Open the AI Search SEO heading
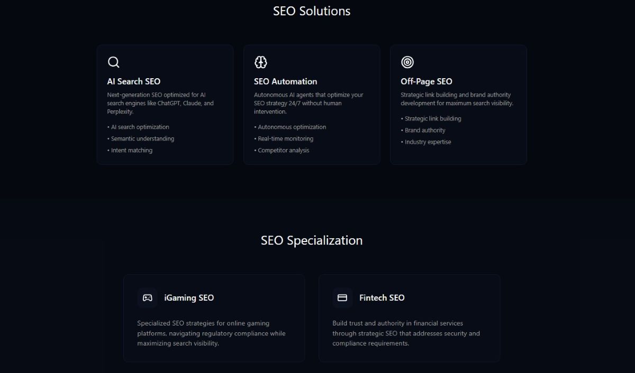Image resolution: width=635 pixels, height=373 pixels. [x=133, y=81]
